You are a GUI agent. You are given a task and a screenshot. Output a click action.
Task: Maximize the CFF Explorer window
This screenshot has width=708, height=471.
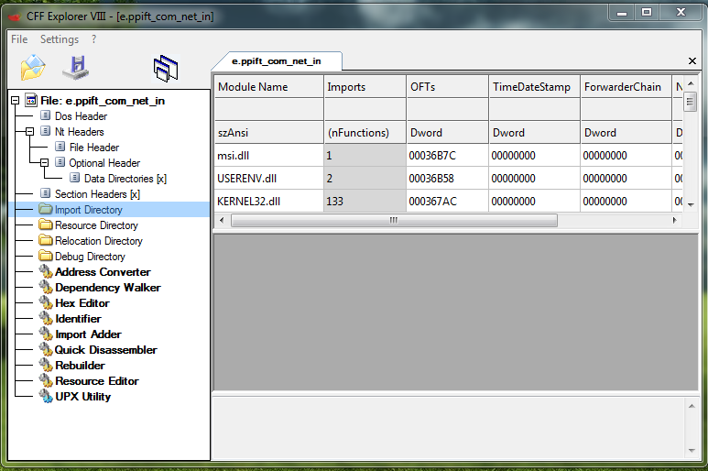[647, 12]
